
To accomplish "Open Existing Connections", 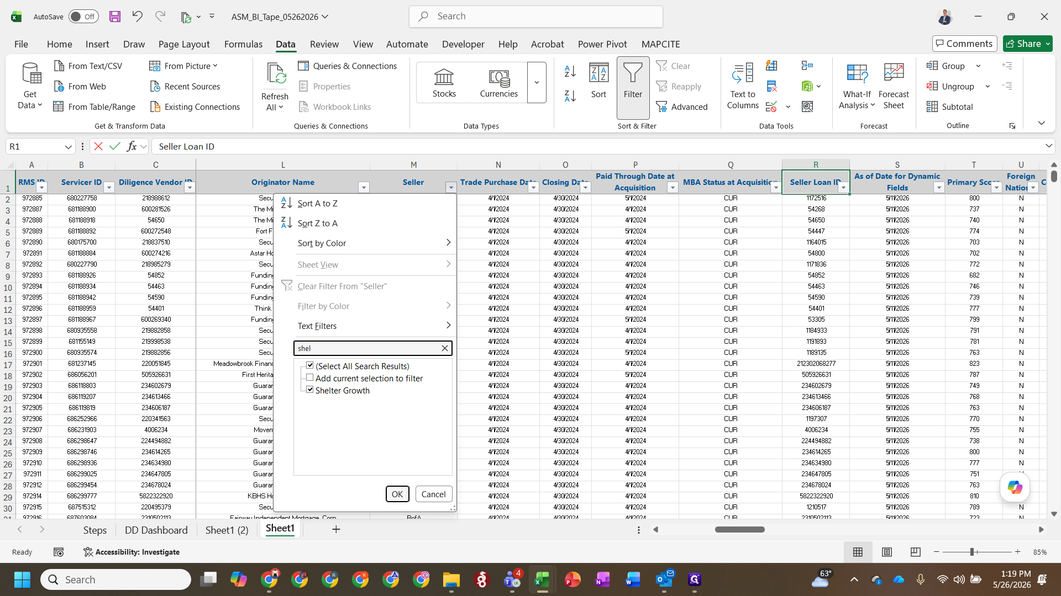I will [195, 107].
